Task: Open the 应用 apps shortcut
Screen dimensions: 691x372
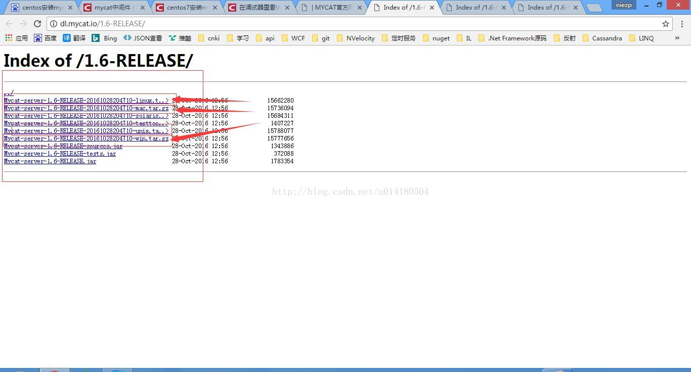Action: click(16, 38)
